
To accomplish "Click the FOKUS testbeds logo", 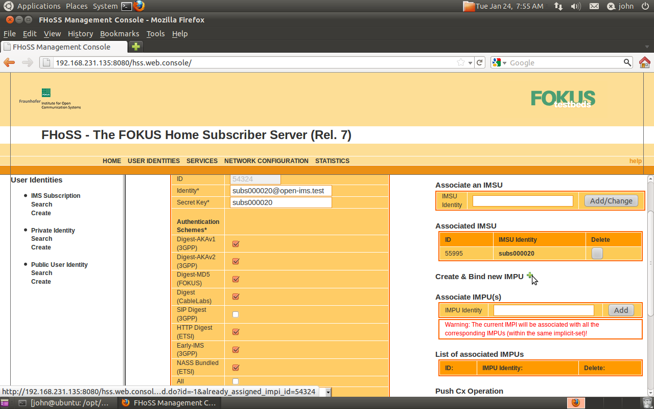I will (563, 98).
